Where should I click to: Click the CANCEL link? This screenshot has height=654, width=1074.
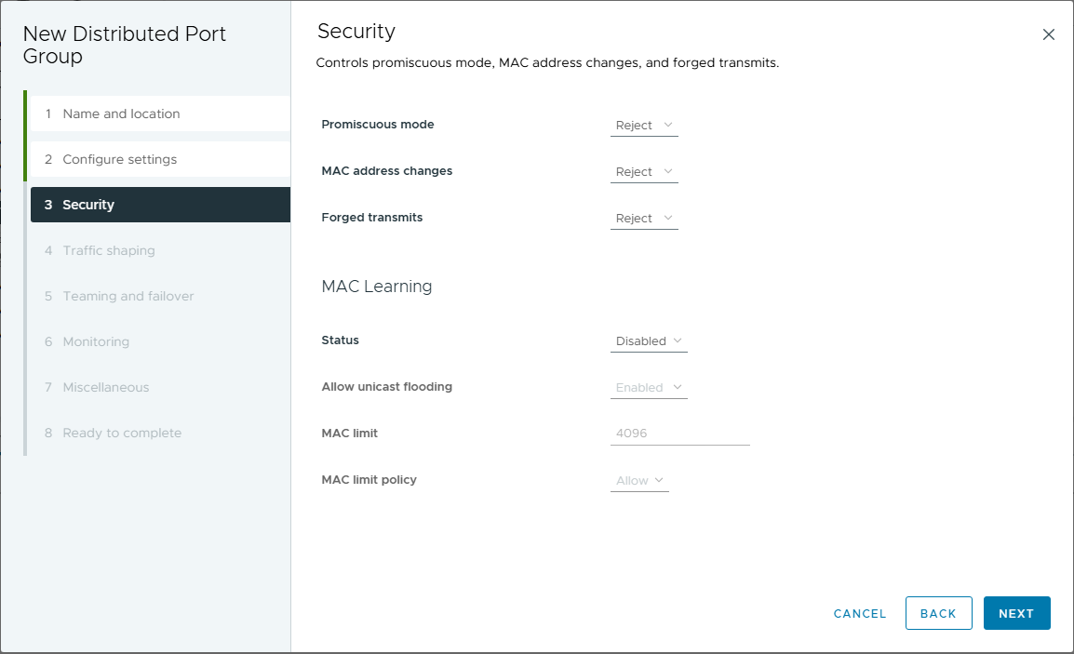[860, 614]
